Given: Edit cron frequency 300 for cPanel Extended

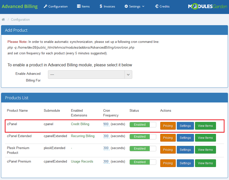Looking at the screenshot, I should point(106,136).
